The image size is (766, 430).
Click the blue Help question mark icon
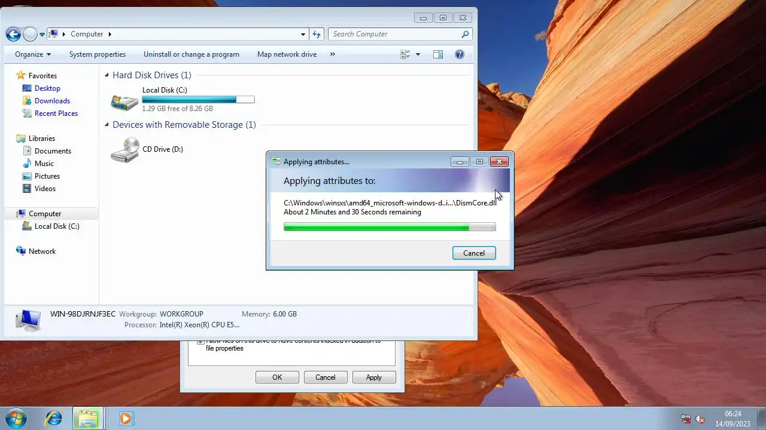pyautogui.click(x=460, y=54)
